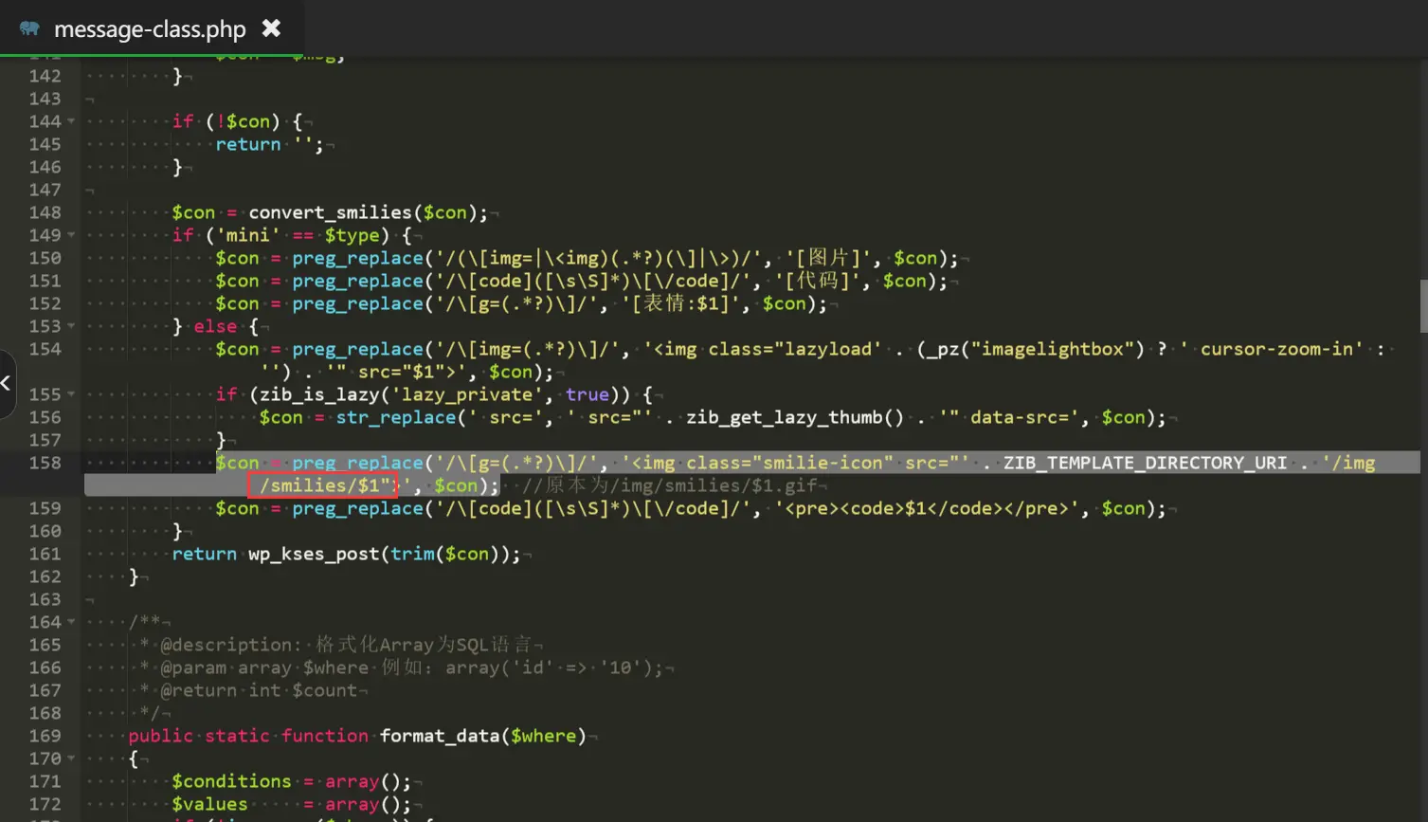Open the collapsed side panel with left-edge chevron

(x=6, y=383)
